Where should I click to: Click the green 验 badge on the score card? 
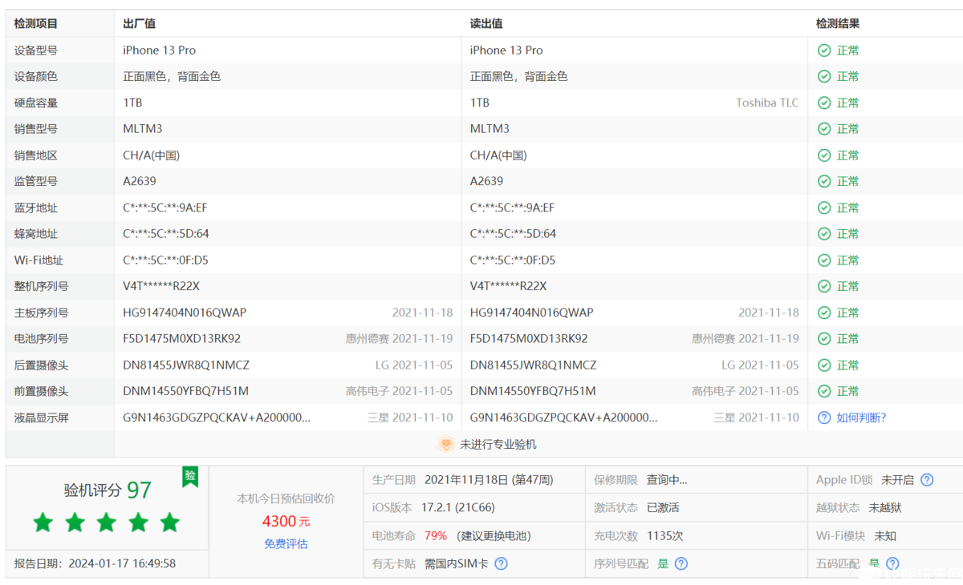[190, 477]
